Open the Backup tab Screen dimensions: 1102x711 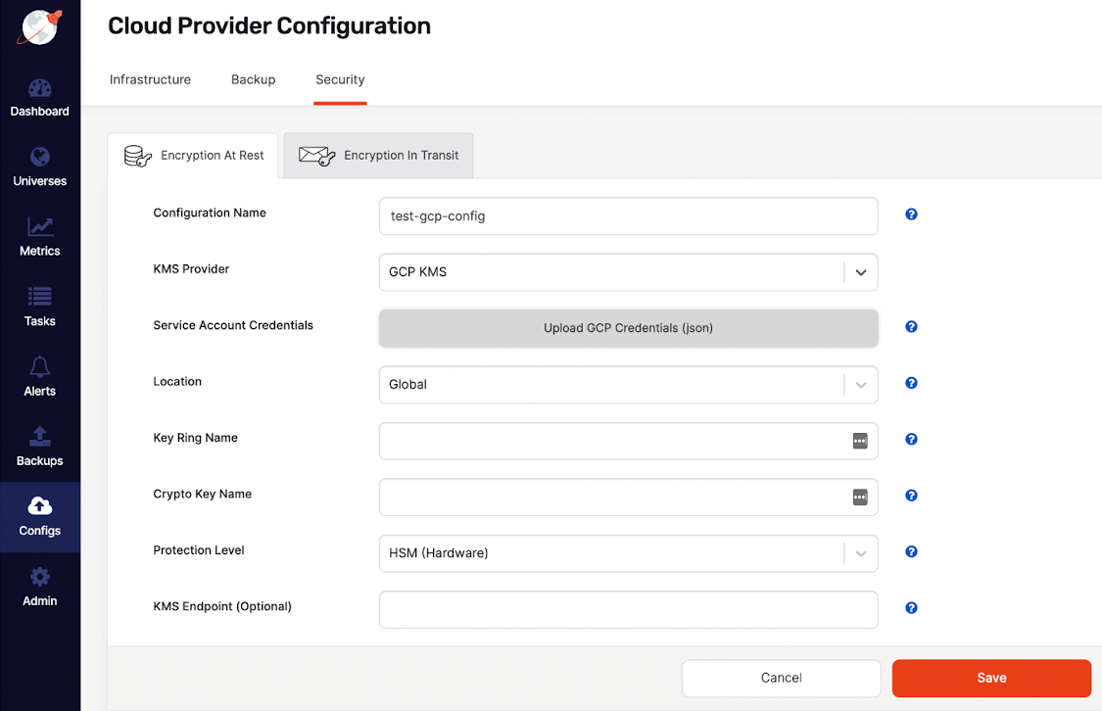253,79
